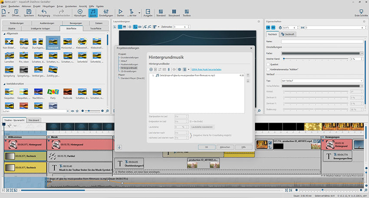The height and width of the screenshot is (198, 369).
Task: Open the Deckkraft tab in Eigenschaften
Action: (287, 33)
